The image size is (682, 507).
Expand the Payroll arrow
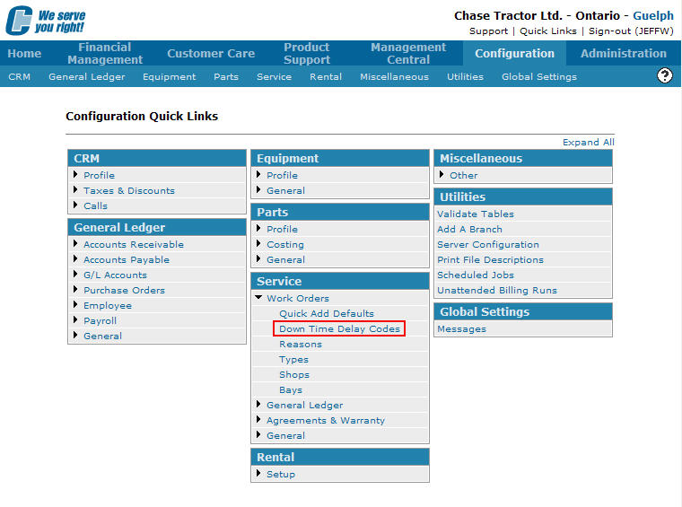[75, 319]
